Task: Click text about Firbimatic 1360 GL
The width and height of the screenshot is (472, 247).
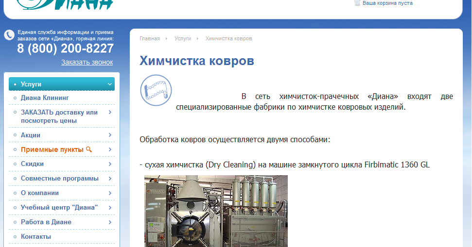Action: (284, 165)
